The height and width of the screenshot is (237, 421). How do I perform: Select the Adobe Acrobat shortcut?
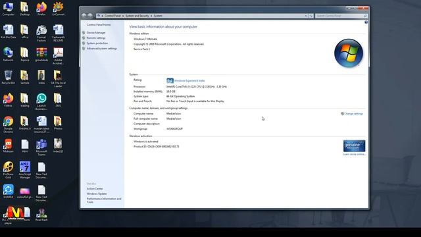(58, 56)
